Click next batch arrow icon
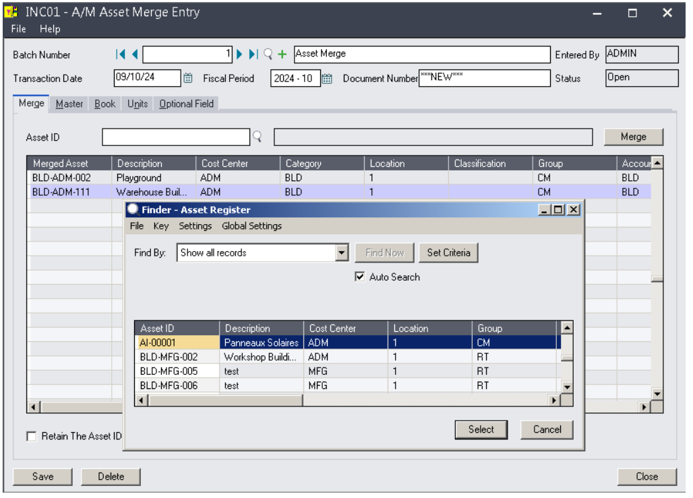The width and height of the screenshot is (693, 498). click(240, 55)
